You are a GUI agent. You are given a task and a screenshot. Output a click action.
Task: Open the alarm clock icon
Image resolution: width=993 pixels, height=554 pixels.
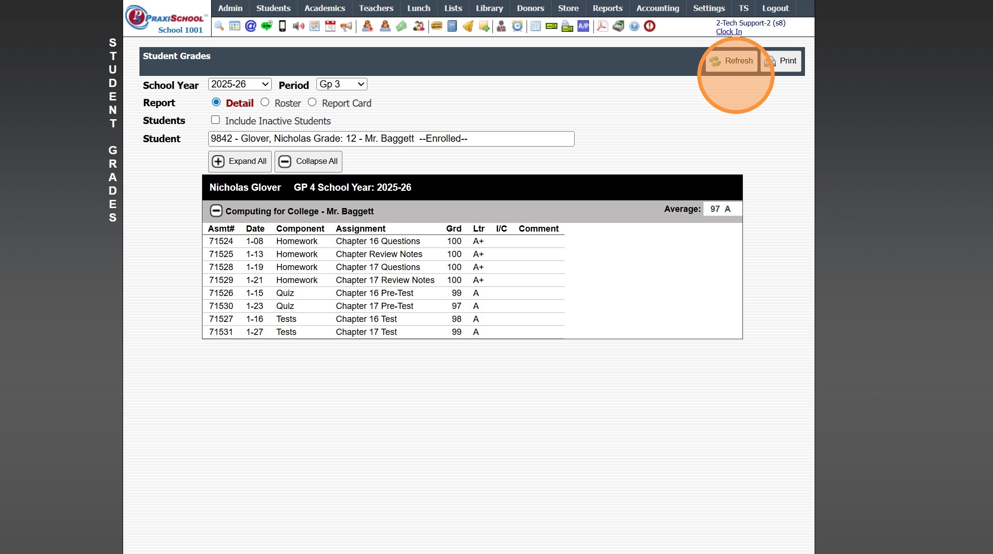point(517,26)
